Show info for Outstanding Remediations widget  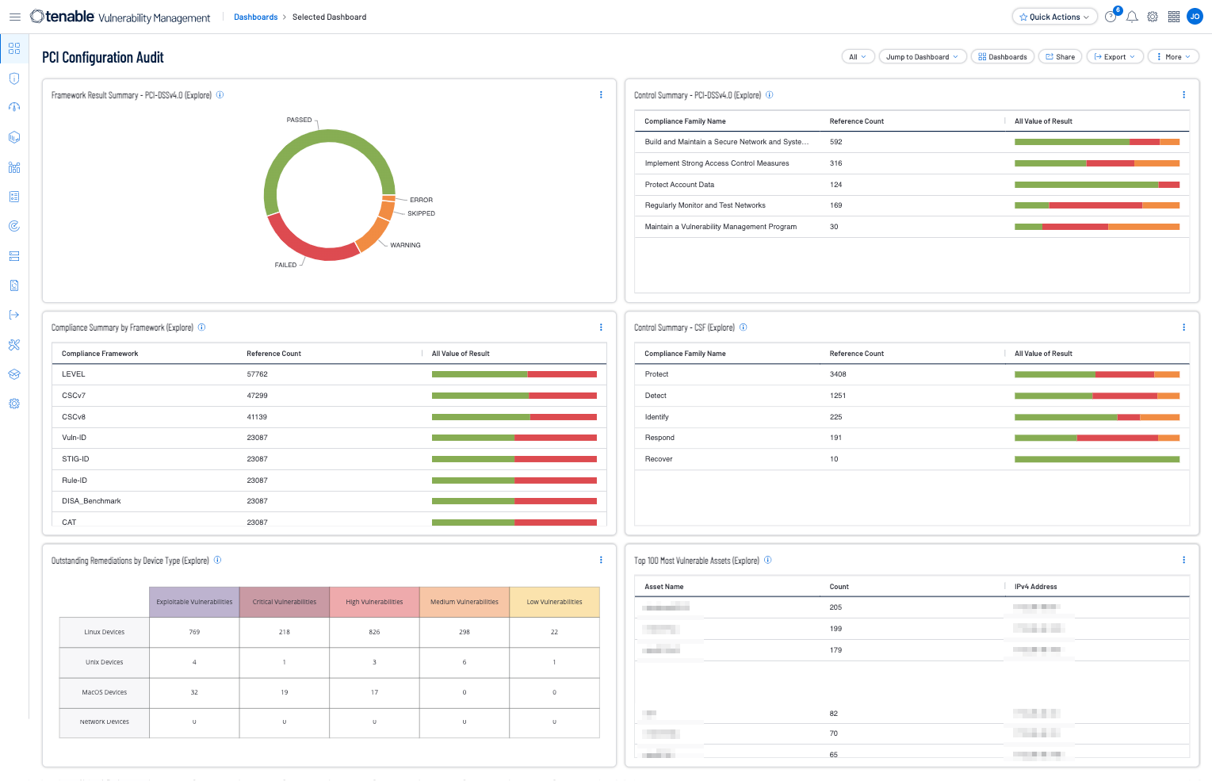coord(218,560)
